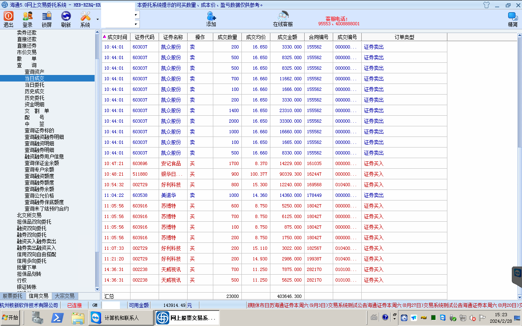Sort by the 成交时间 column header
522x326 pixels.
[117, 37]
